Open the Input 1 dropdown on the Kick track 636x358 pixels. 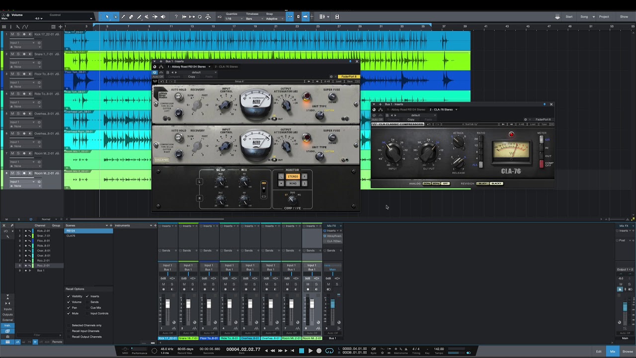[22, 43]
